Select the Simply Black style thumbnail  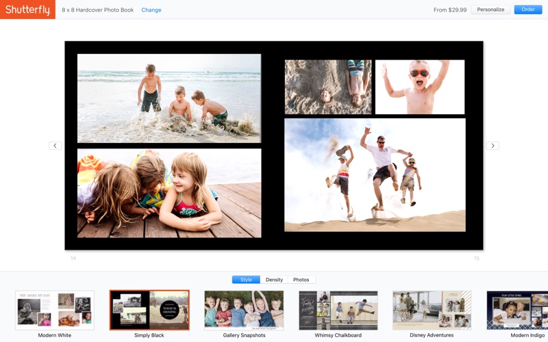click(149, 310)
